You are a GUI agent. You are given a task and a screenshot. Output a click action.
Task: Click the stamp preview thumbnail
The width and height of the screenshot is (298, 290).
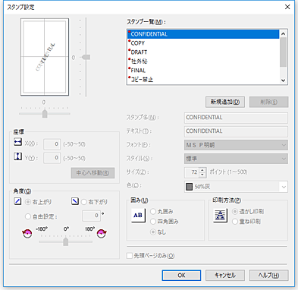(x=45, y=57)
